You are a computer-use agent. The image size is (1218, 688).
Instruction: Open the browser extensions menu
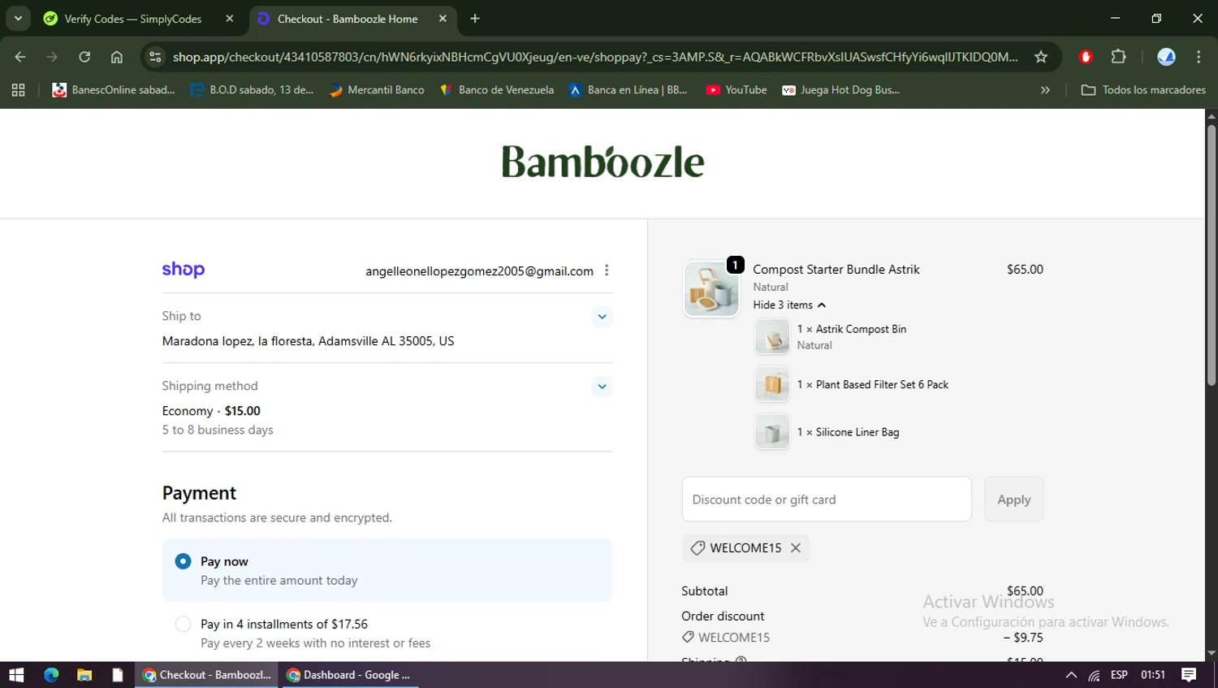pyautogui.click(x=1118, y=57)
